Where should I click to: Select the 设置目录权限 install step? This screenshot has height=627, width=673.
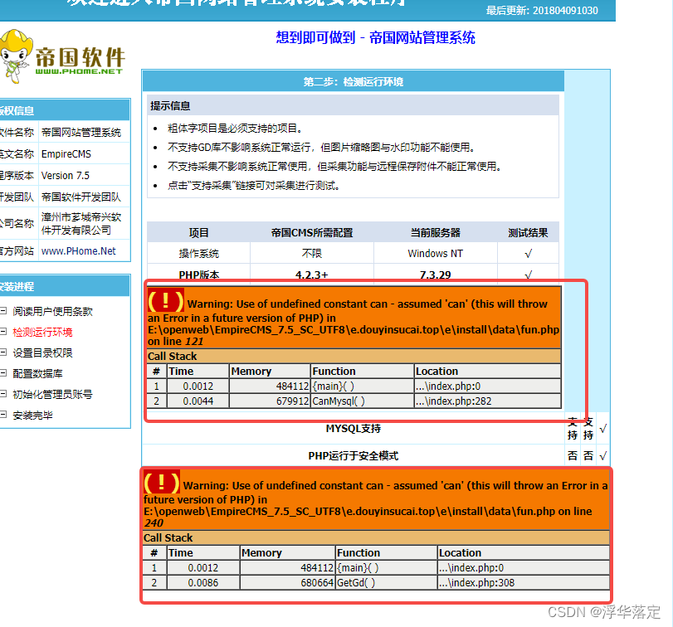coord(42,352)
